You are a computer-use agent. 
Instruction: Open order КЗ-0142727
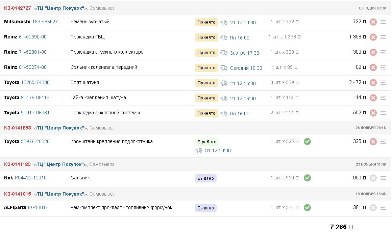(x=17, y=8)
